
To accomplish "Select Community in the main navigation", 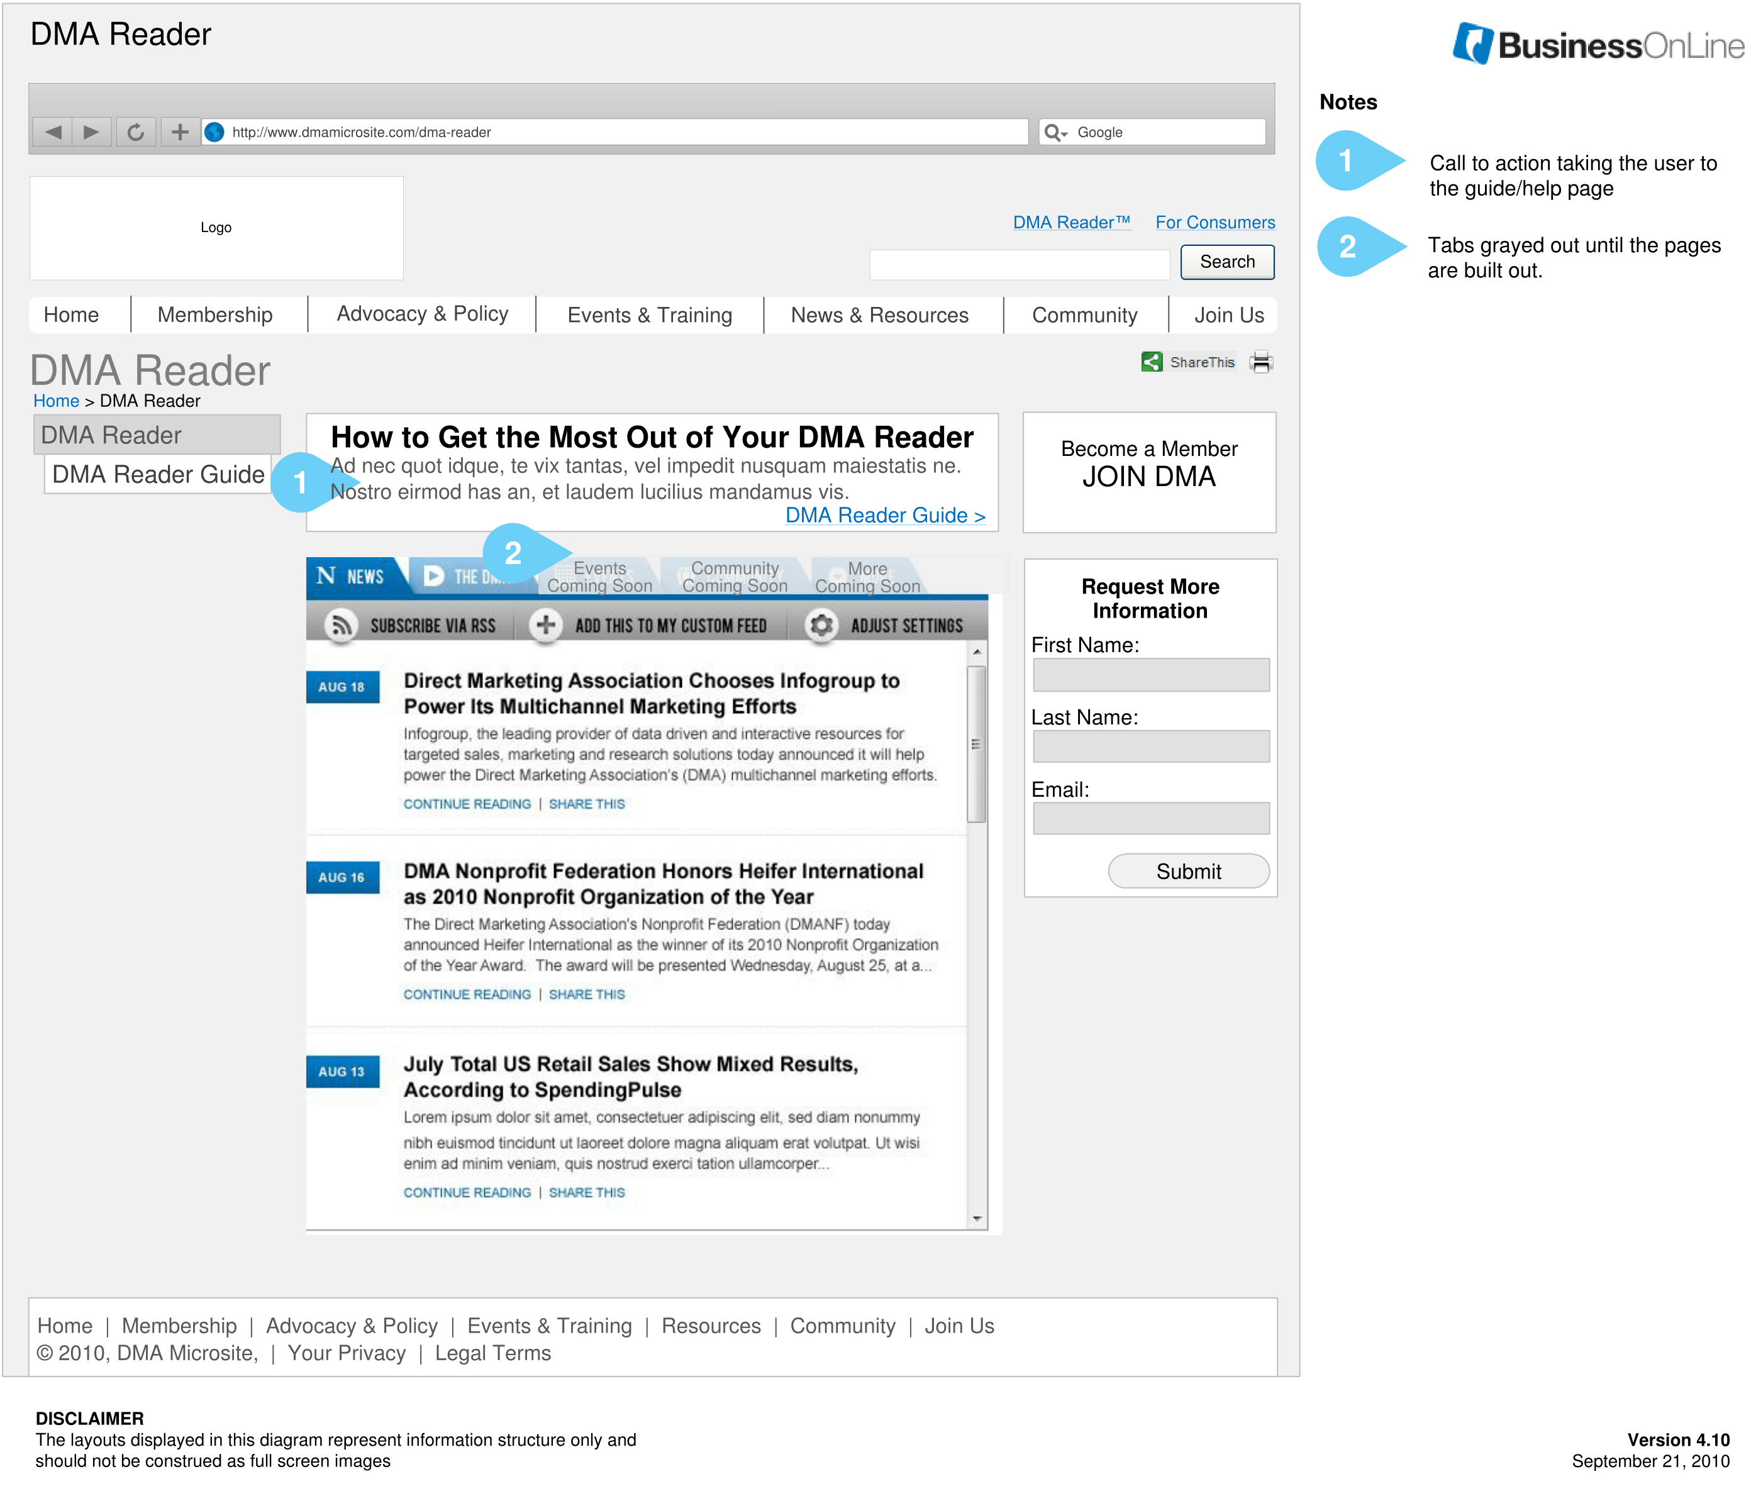I will tap(1085, 315).
